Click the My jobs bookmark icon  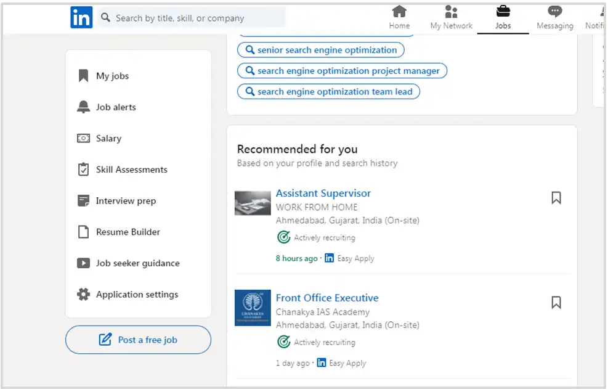point(83,76)
